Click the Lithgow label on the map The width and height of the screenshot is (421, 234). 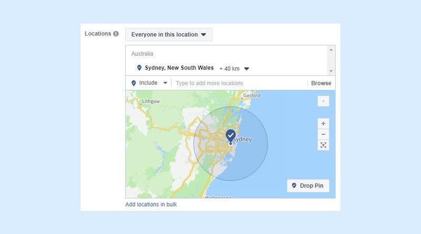tap(151, 101)
